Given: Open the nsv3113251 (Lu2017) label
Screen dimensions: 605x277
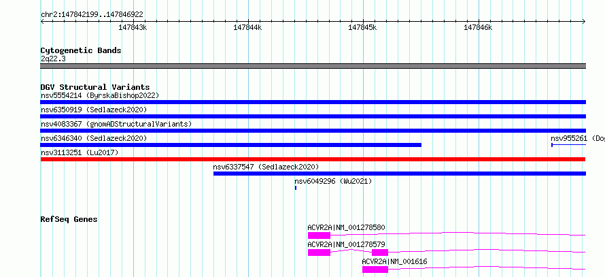Looking at the screenshot, I should coord(80,152).
